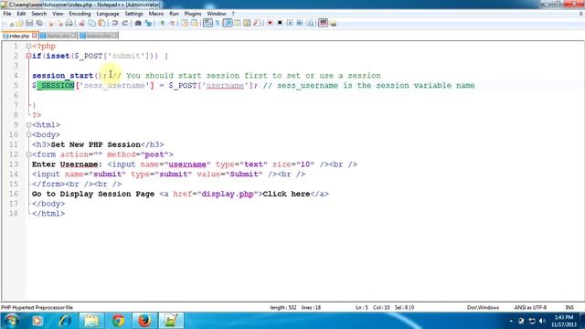The width and height of the screenshot is (585, 329).
Task: Open the File menu
Action: [x=7, y=14]
